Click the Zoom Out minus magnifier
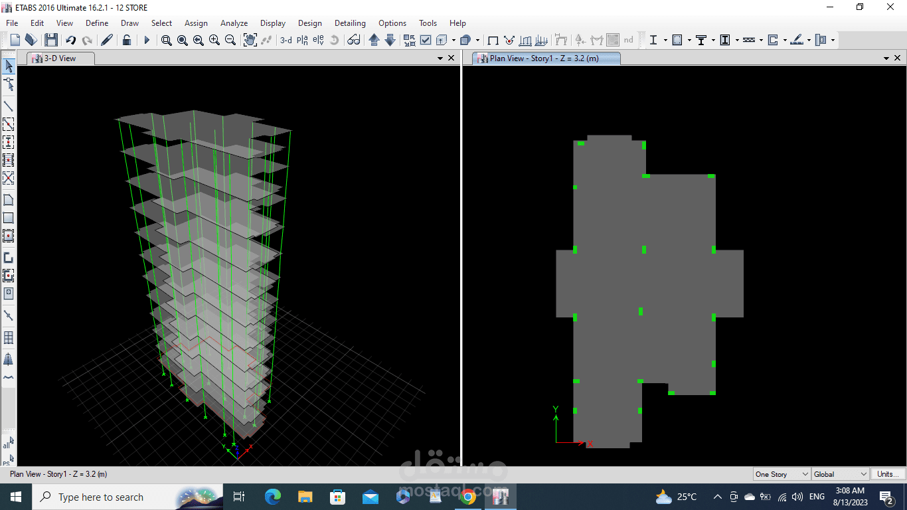This screenshot has width=907, height=510. click(230, 40)
